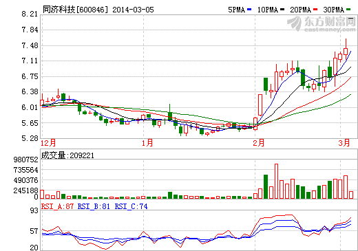Click the last small red volume bar in March
Screen dimensions: 358x251
click(351, 195)
